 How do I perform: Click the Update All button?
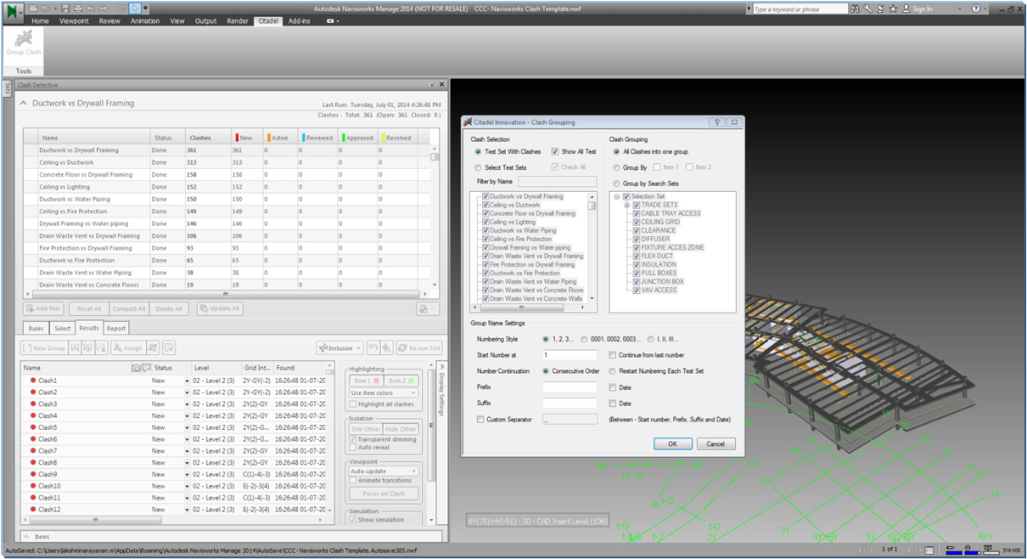pyautogui.click(x=219, y=308)
